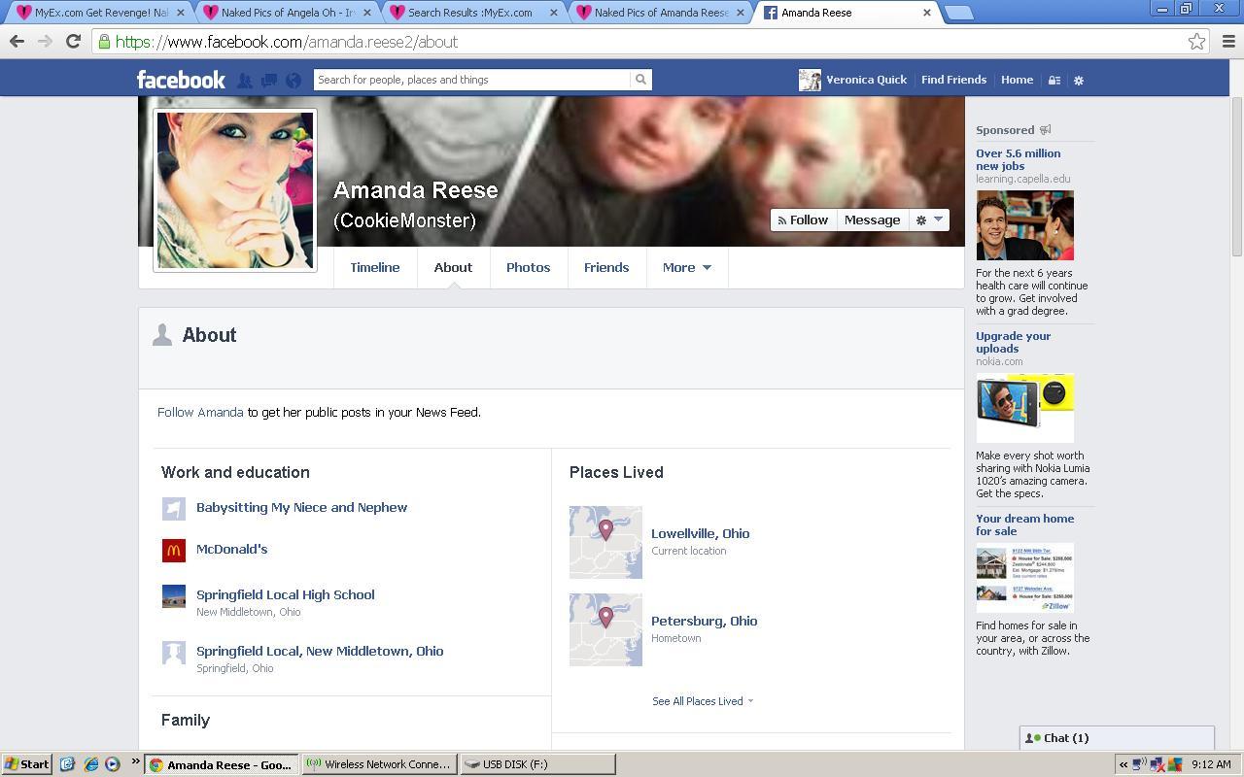
Task: Bookmark this page with the star icon
Action: pyautogui.click(x=1196, y=42)
